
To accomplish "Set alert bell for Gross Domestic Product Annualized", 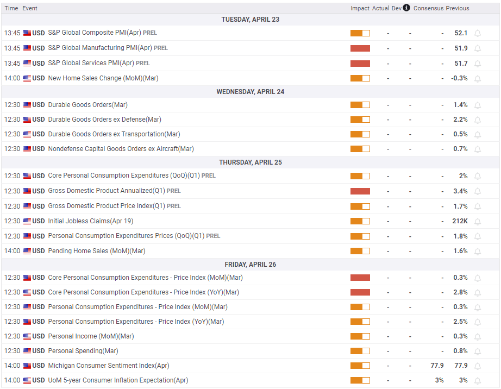I will click(x=477, y=192).
